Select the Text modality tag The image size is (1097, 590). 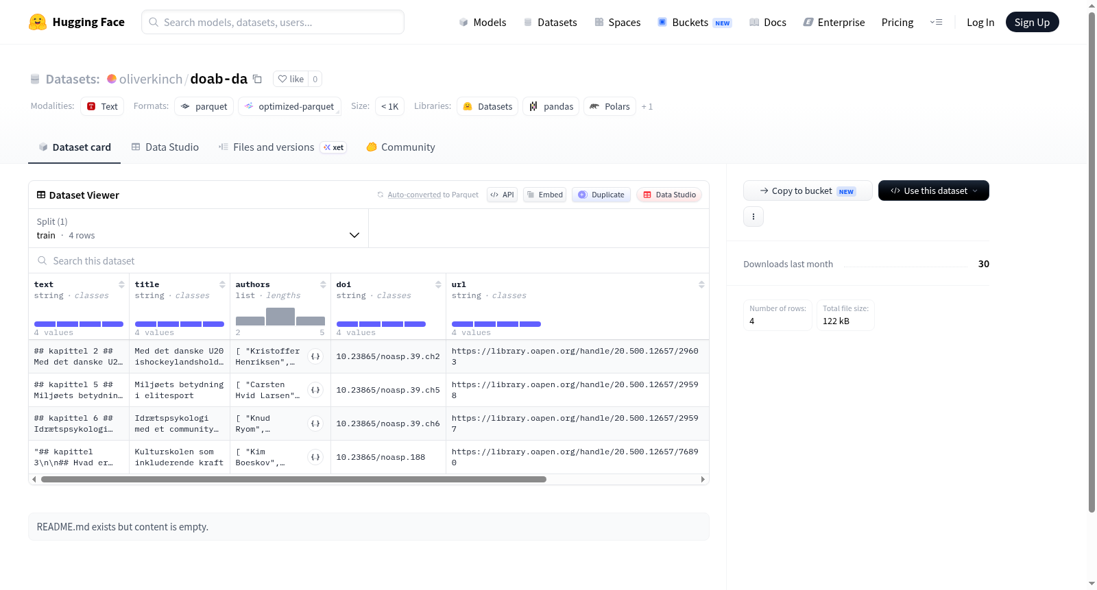click(x=102, y=106)
